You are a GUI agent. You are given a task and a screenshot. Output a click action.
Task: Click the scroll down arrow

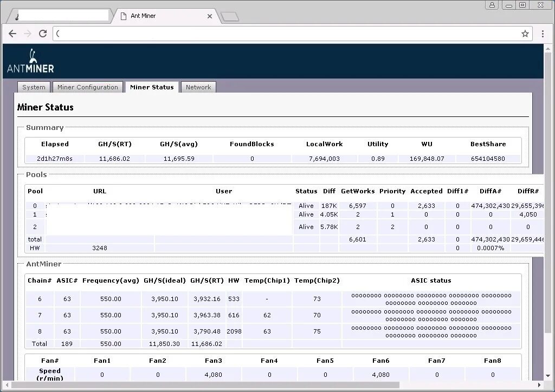(x=547, y=376)
